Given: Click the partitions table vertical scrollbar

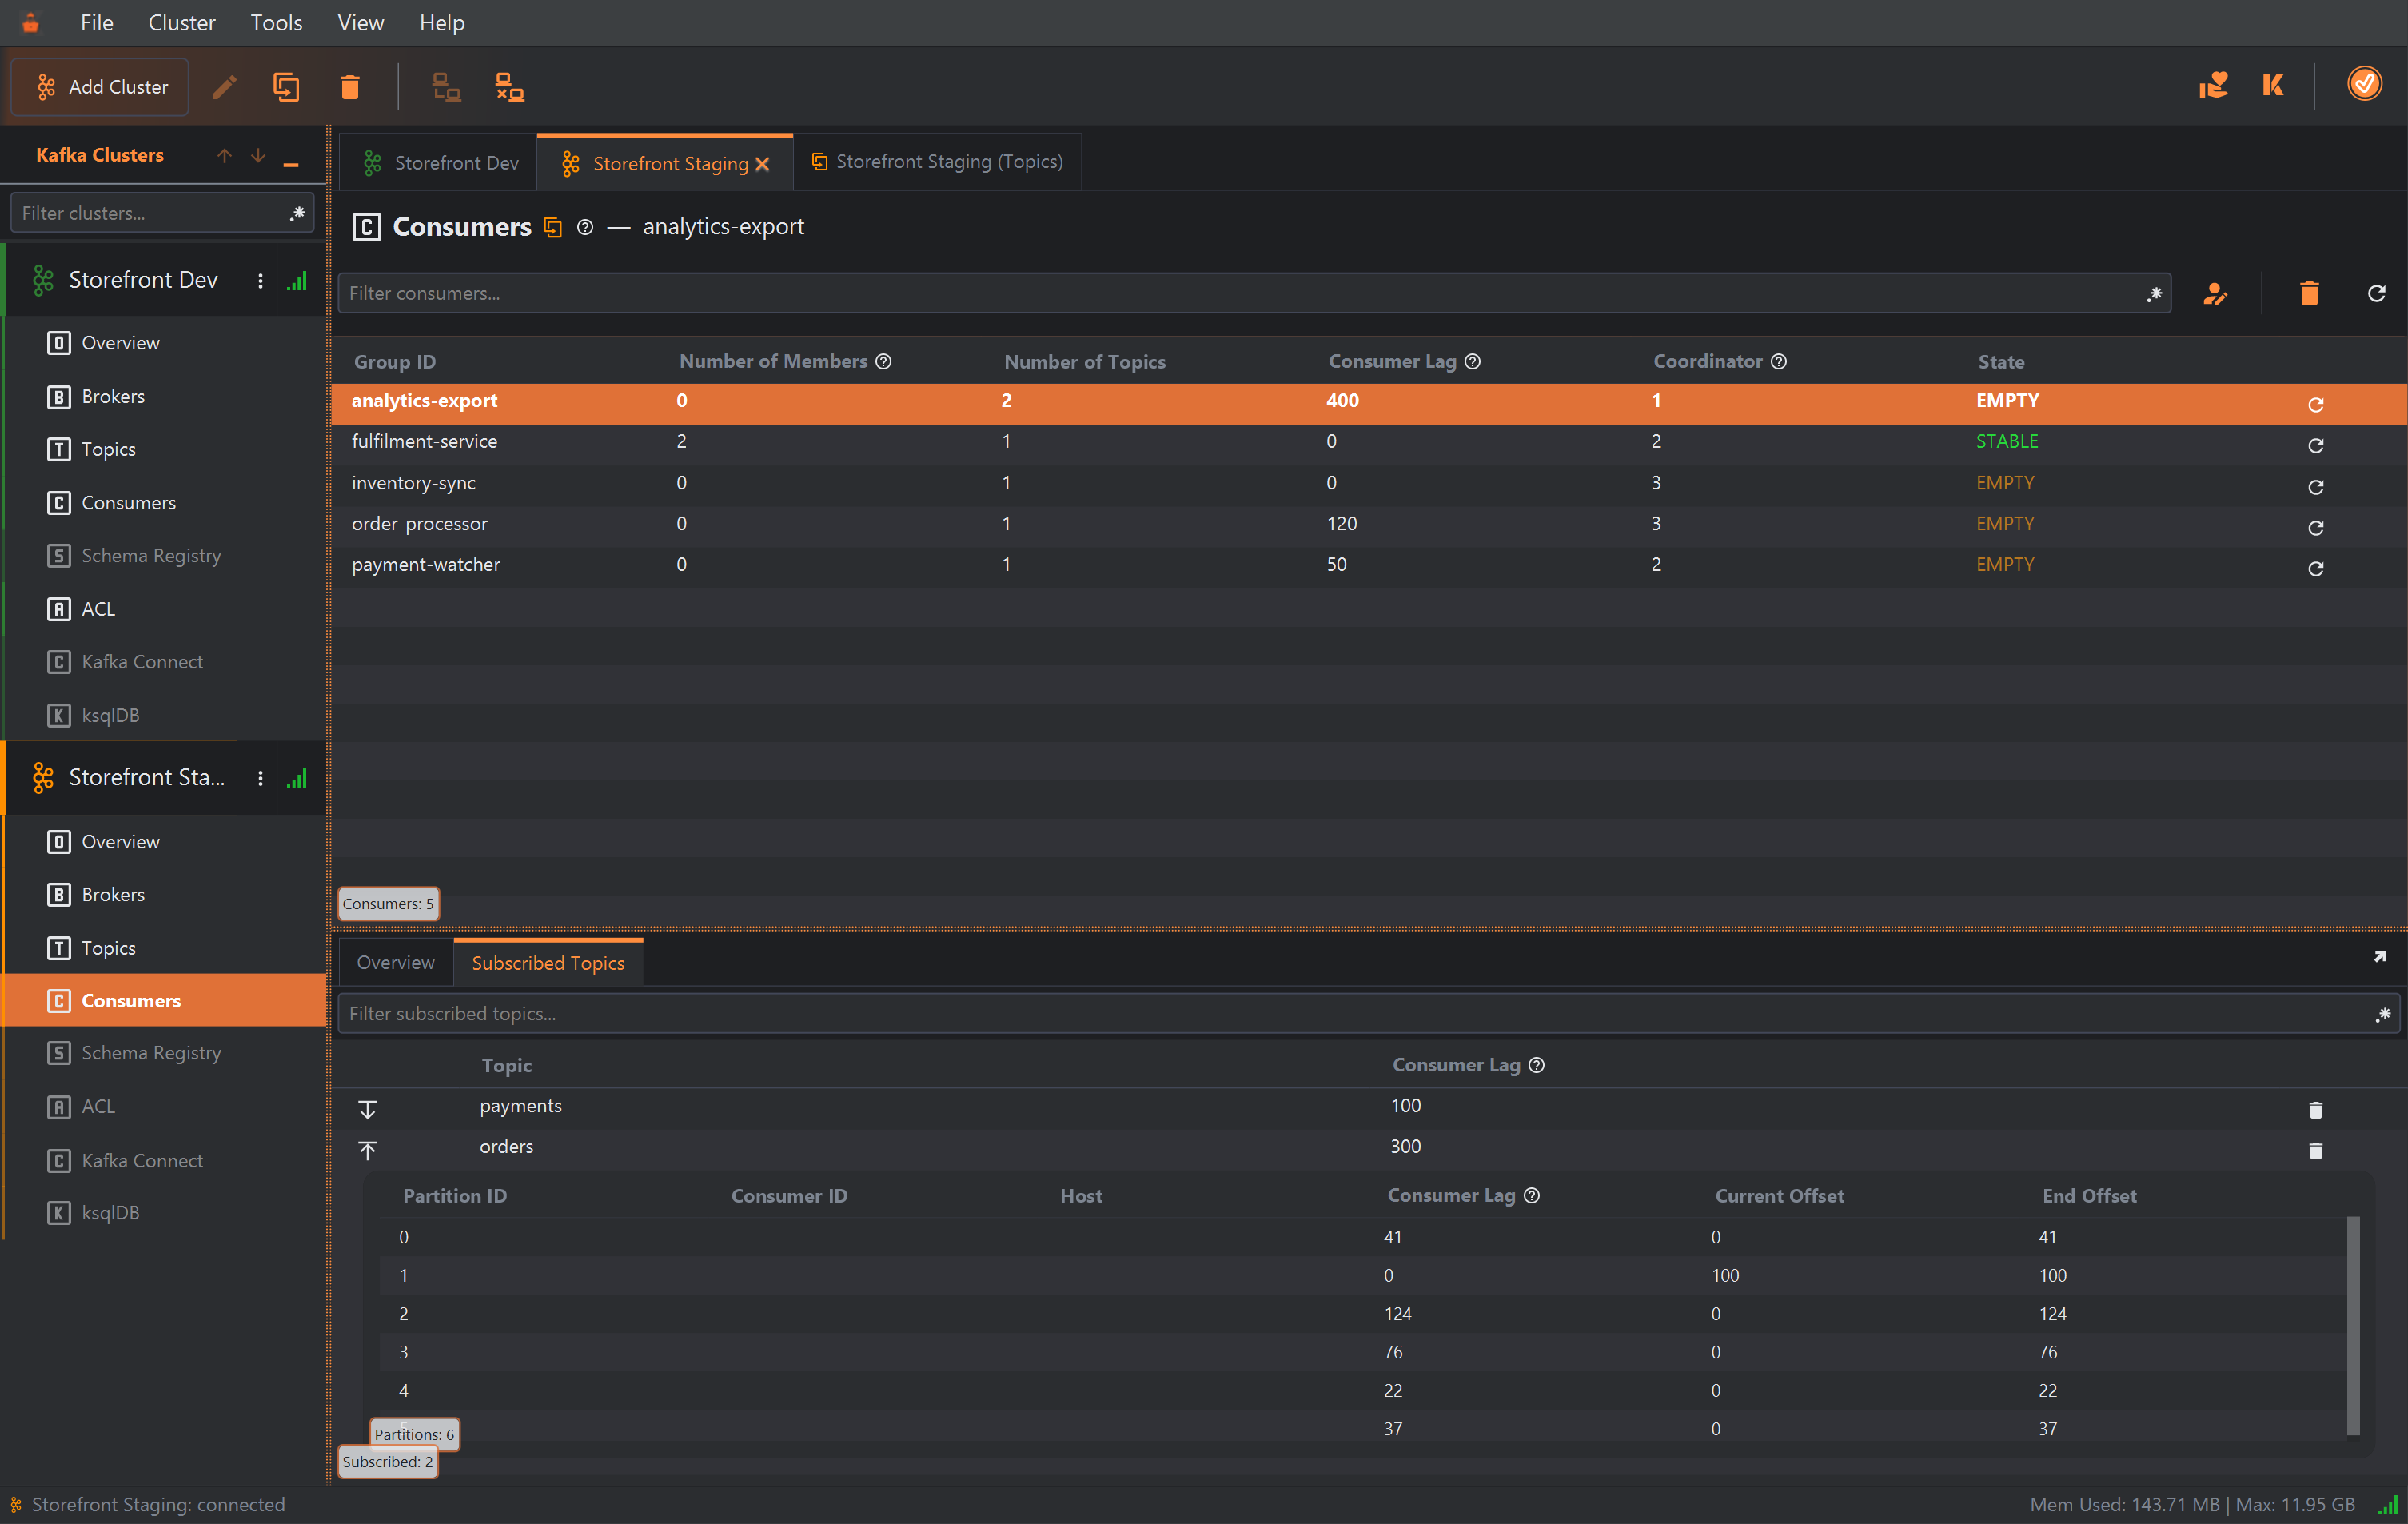Looking at the screenshot, I should pos(2353,1325).
